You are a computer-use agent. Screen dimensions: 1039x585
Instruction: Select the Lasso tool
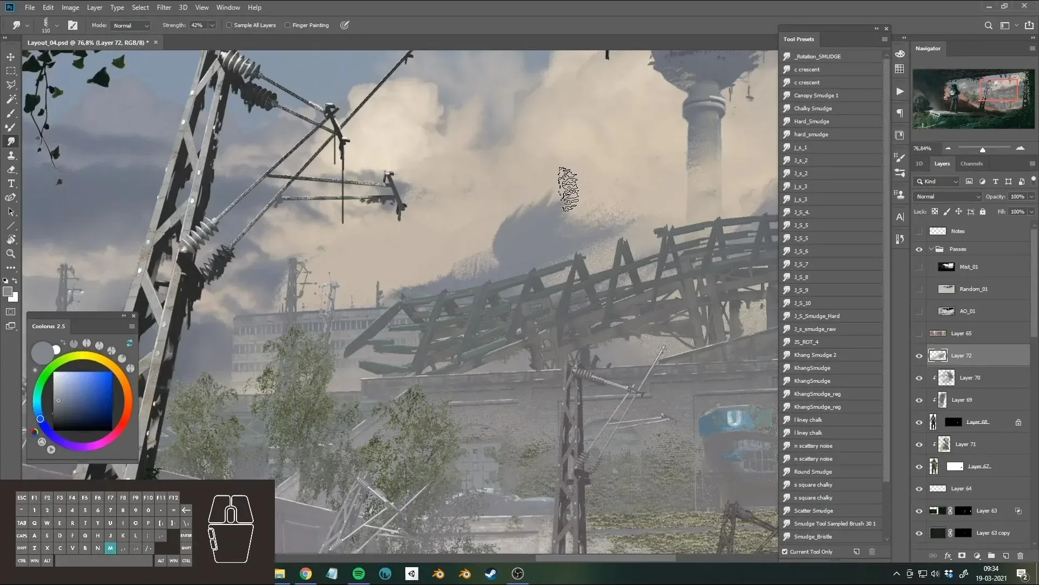(x=11, y=85)
